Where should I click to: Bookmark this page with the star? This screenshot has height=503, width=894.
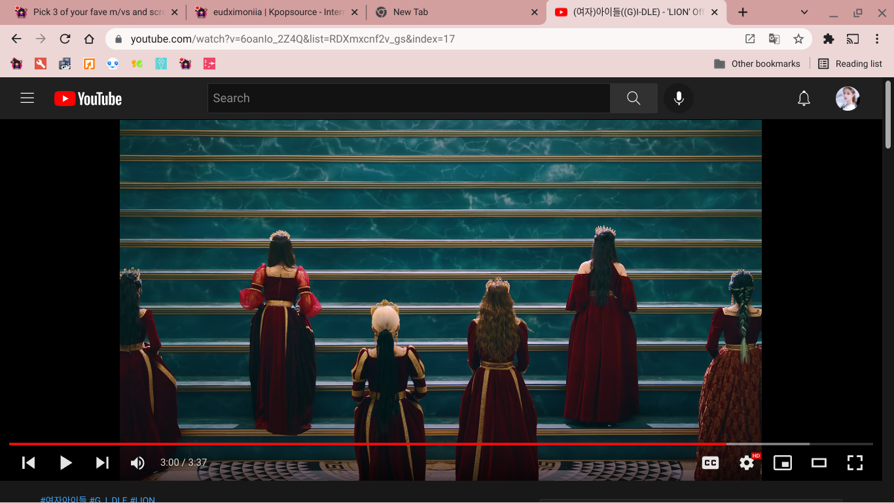click(x=798, y=39)
